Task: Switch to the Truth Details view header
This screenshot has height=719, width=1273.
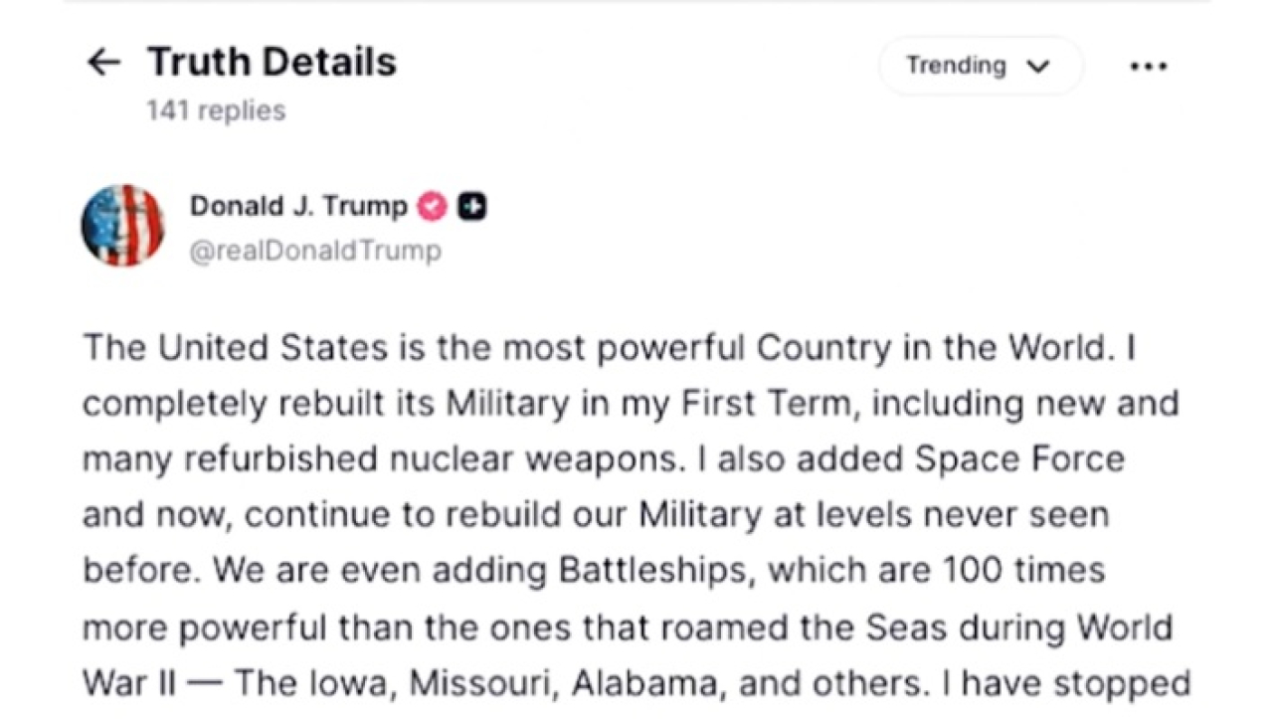Action: 272,62
